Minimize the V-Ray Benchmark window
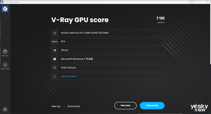The width and height of the screenshot is (211, 114). [x=192, y=2]
